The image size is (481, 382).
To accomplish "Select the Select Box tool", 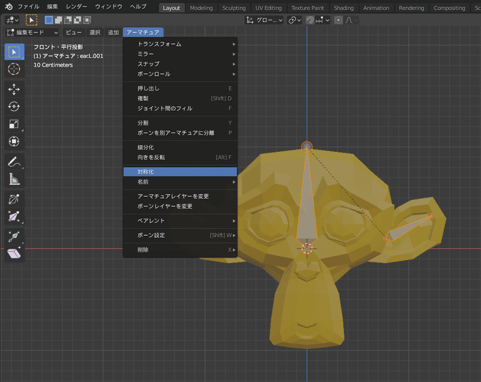I will point(14,52).
